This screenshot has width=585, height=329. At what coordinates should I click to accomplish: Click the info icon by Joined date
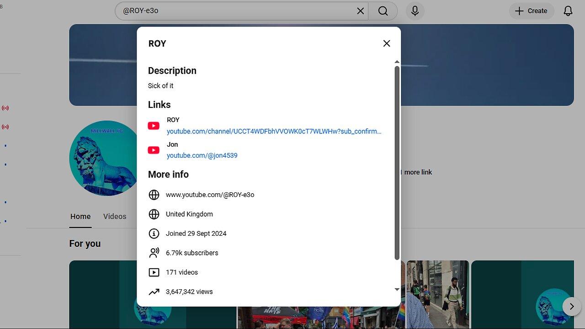pos(154,233)
